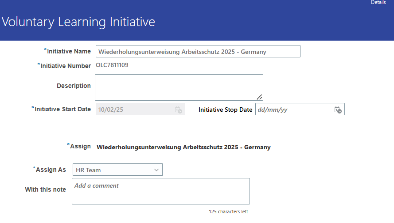Click inside the Description text area
Screen dimensions: 394x223
[179, 87]
